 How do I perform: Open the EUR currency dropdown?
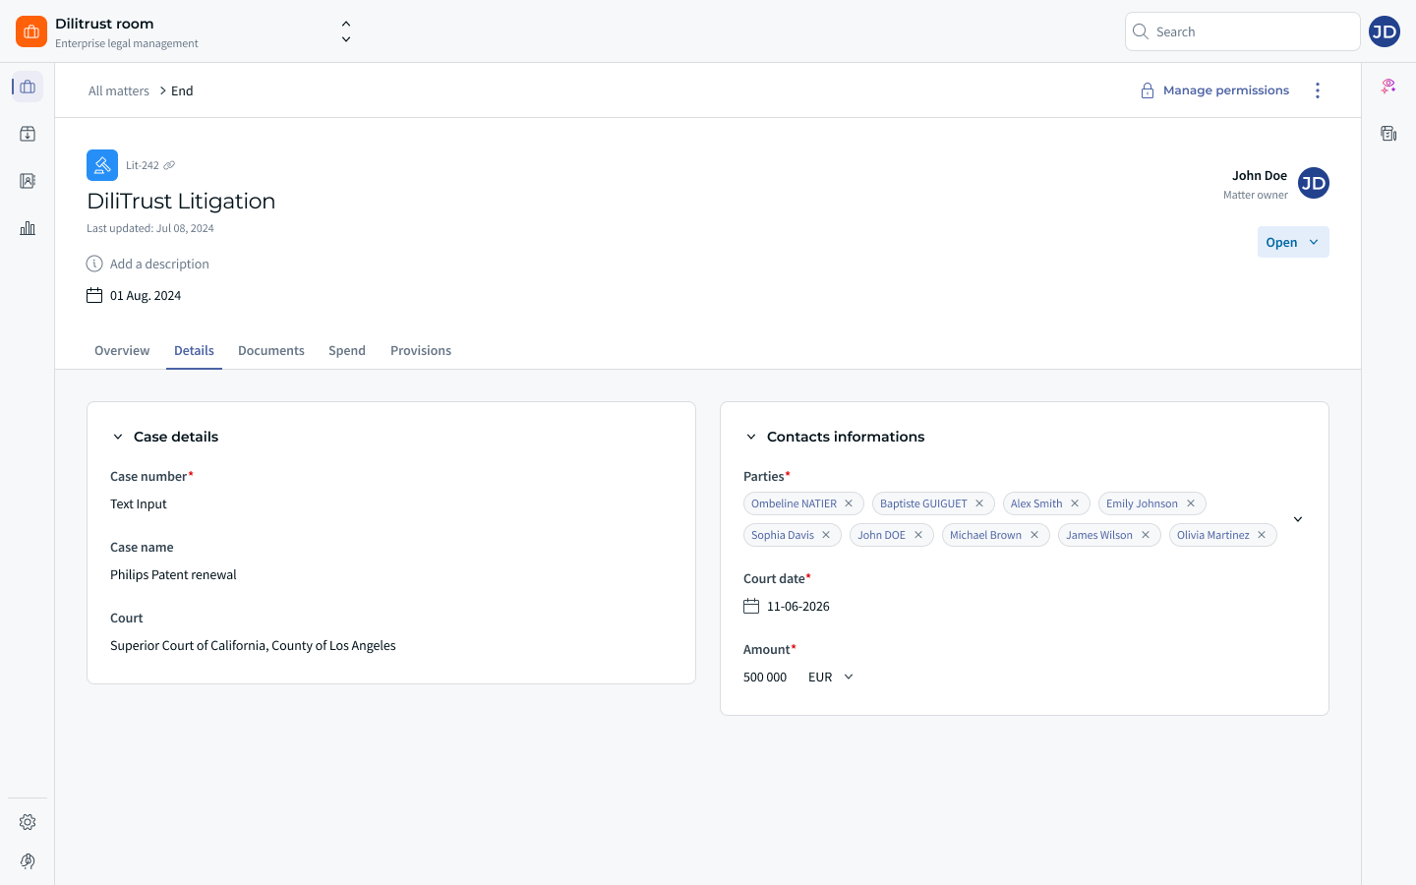[831, 677]
